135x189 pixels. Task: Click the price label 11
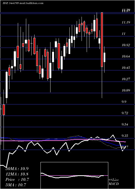(x=124, y=34)
